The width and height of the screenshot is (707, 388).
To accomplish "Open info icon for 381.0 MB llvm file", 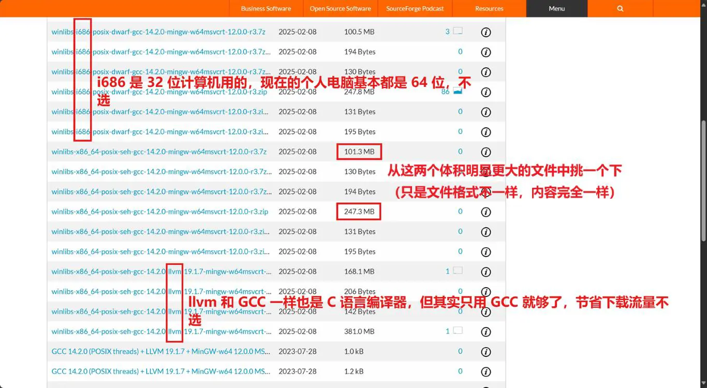I will (485, 332).
